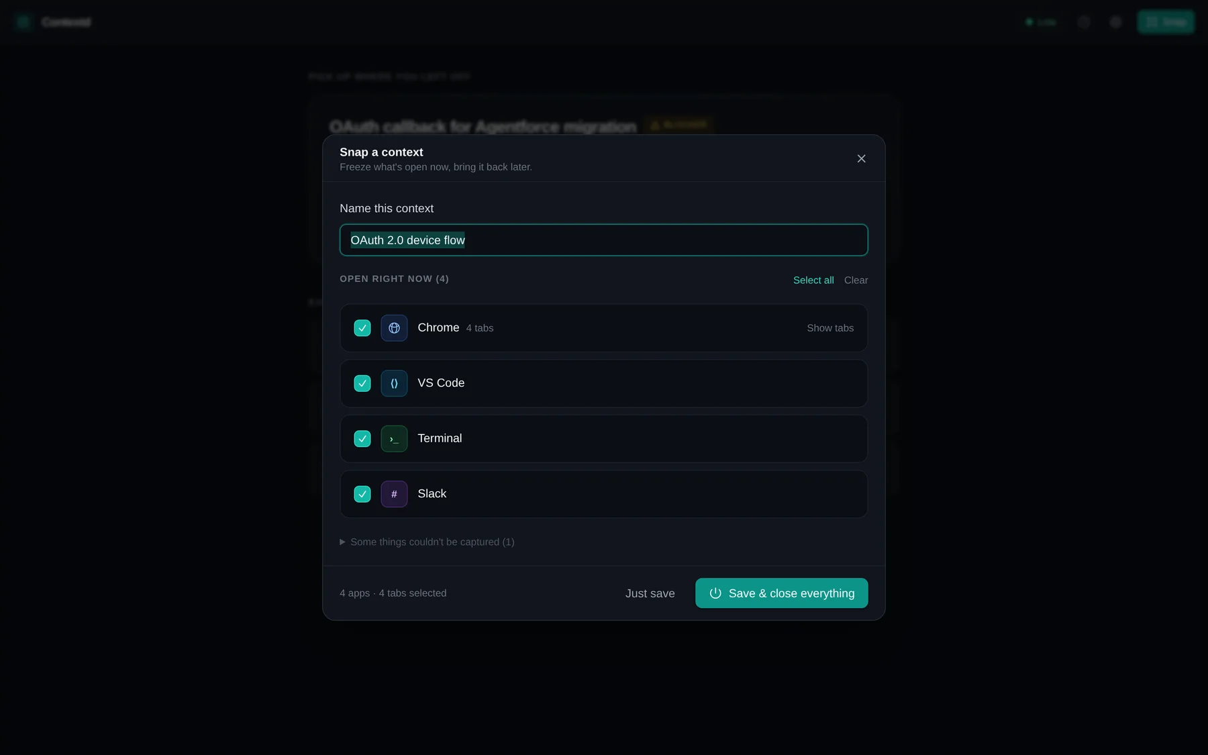This screenshot has height=755, width=1208.
Task: Uncheck the VS Code checkbox
Action: [362, 383]
